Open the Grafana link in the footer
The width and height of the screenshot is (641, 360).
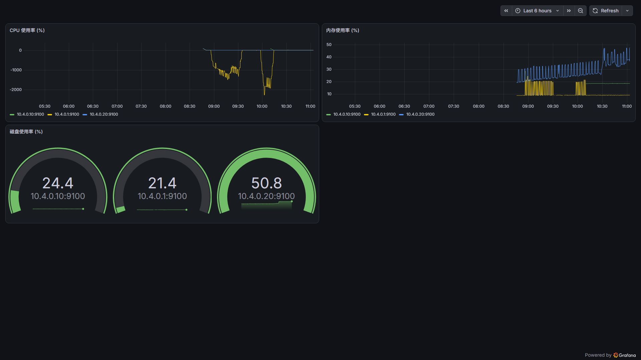(x=625, y=355)
